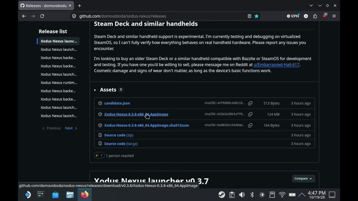
Task: Click the bookmark star icon
Action: [x=256, y=16]
